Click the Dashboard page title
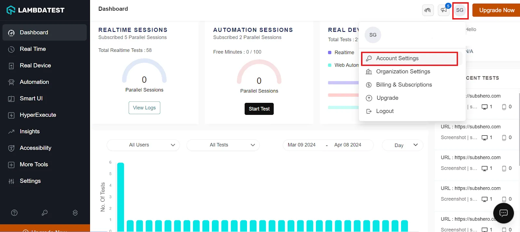The width and height of the screenshot is (520, 232). [x=113, y=9]
